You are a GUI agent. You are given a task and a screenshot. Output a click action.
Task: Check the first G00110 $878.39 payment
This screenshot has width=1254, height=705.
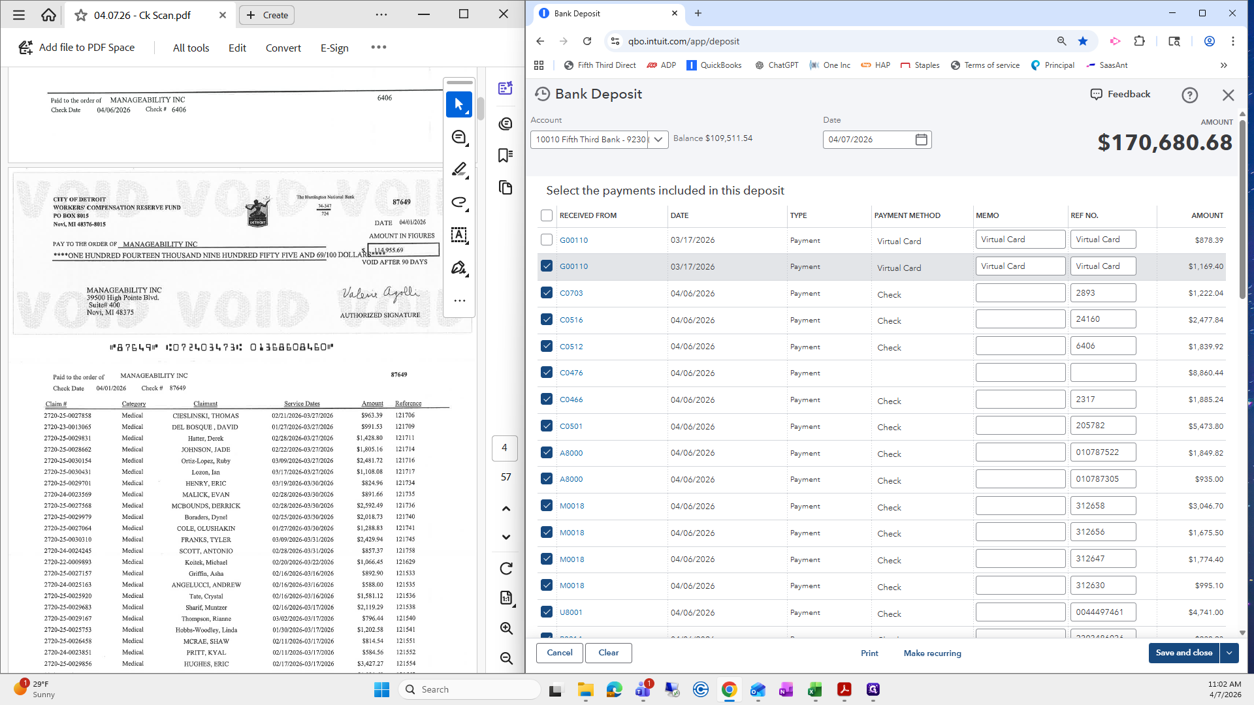pos(547,240)
